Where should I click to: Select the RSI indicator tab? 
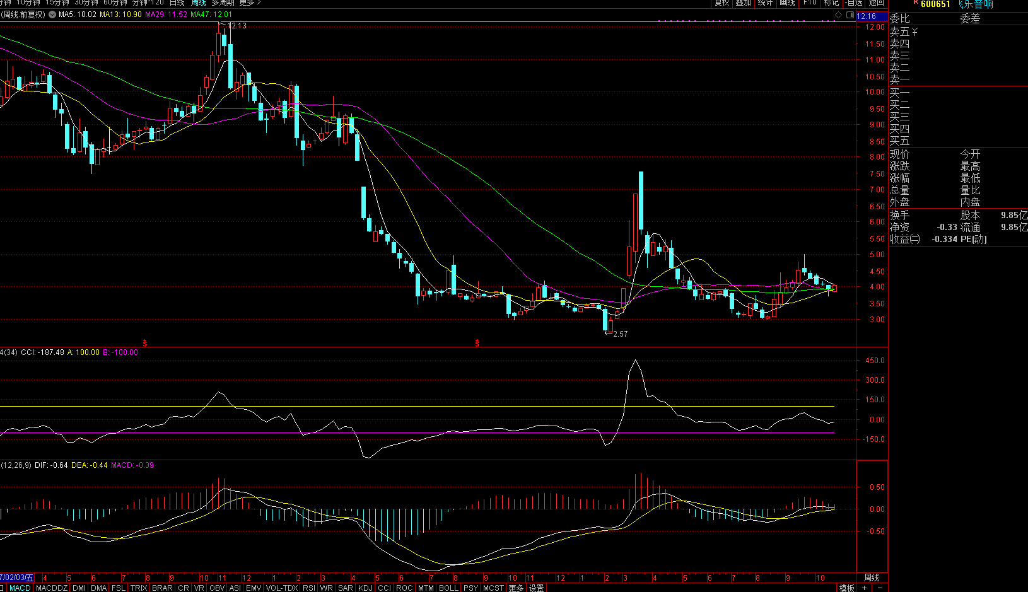coord(308,588)
